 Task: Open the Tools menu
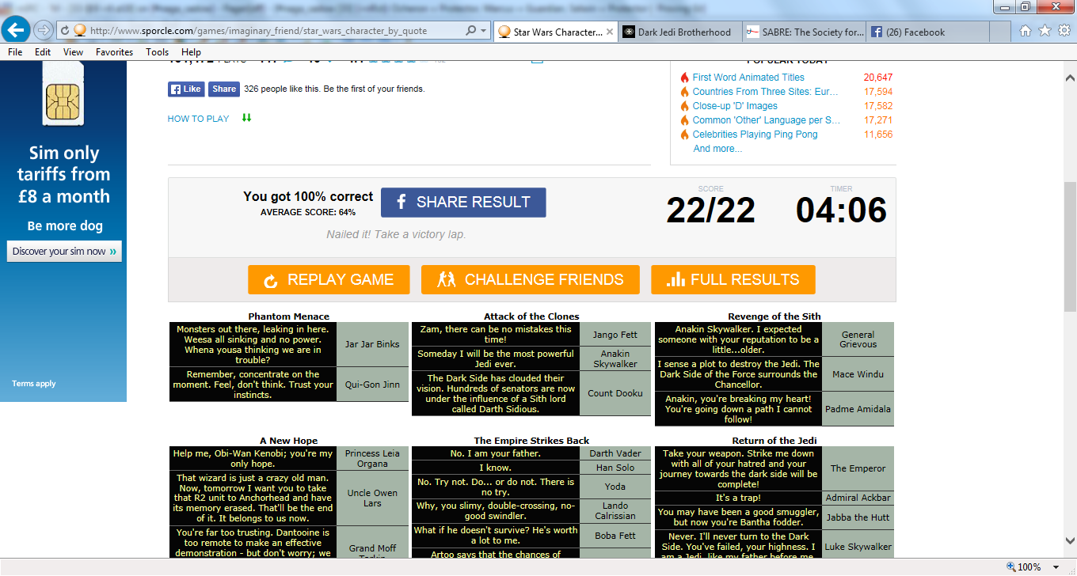coord(157,51)
